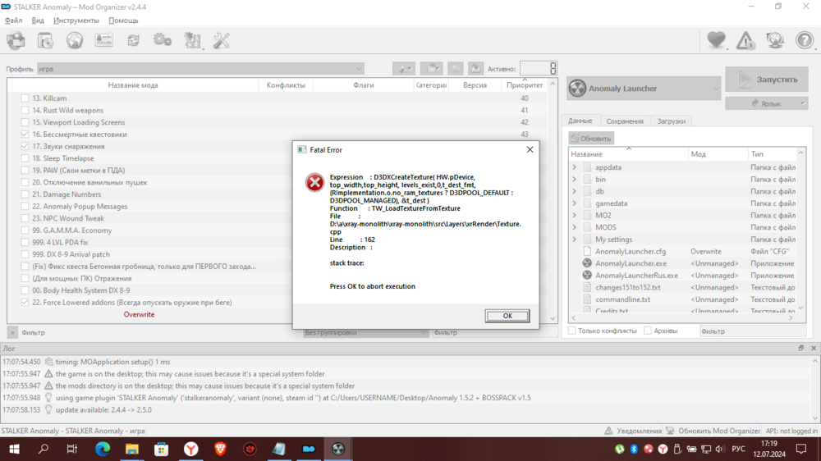The width and height of the screenshot is (821, 461).
Task: Click the Refresh arrows toolbar icon
Action: [x=133, y=39]
